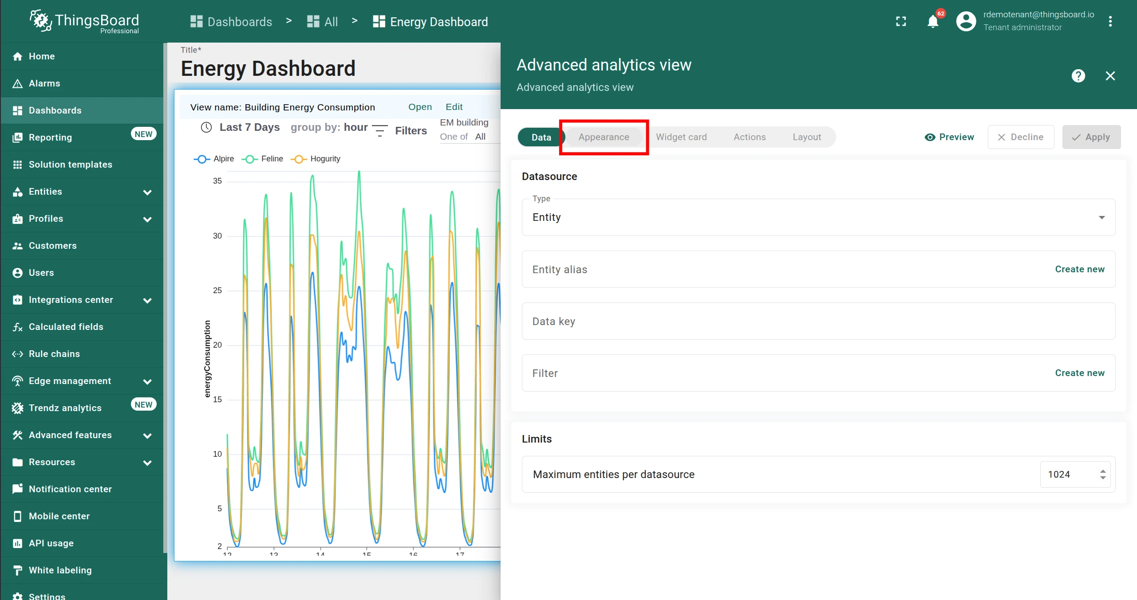The height and width of the screenshot is (600, 1137).
Task: Go to Customers page
Action: (x=82, y=246)
